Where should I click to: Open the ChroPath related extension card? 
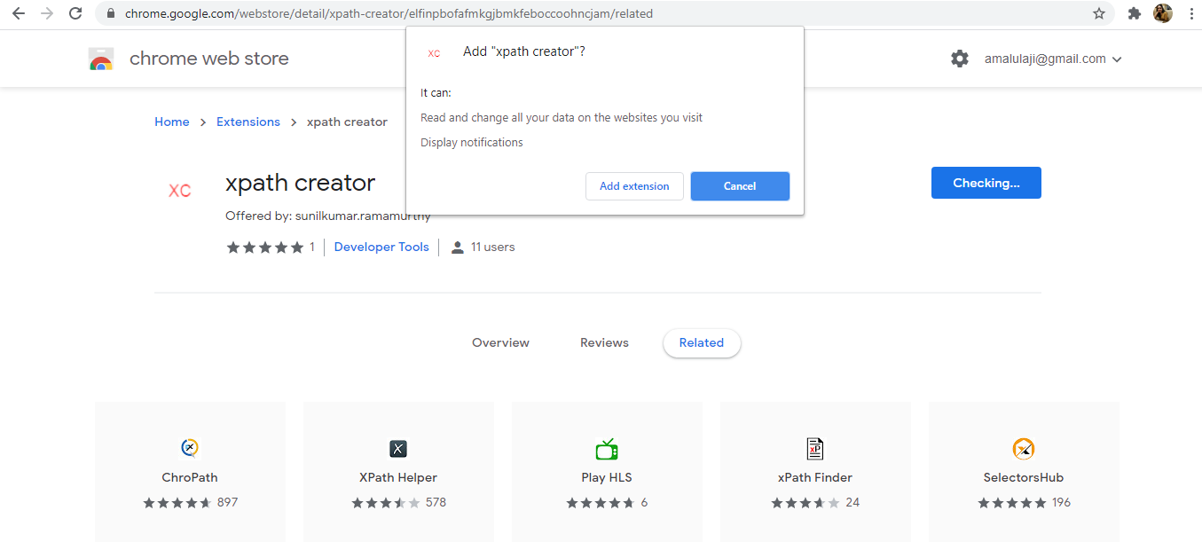(x=190, y=472)
